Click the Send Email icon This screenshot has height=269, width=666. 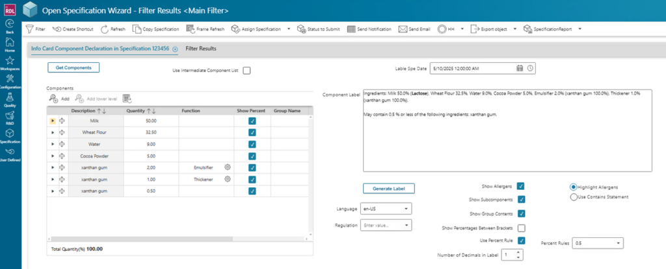(x=403, y=29)
